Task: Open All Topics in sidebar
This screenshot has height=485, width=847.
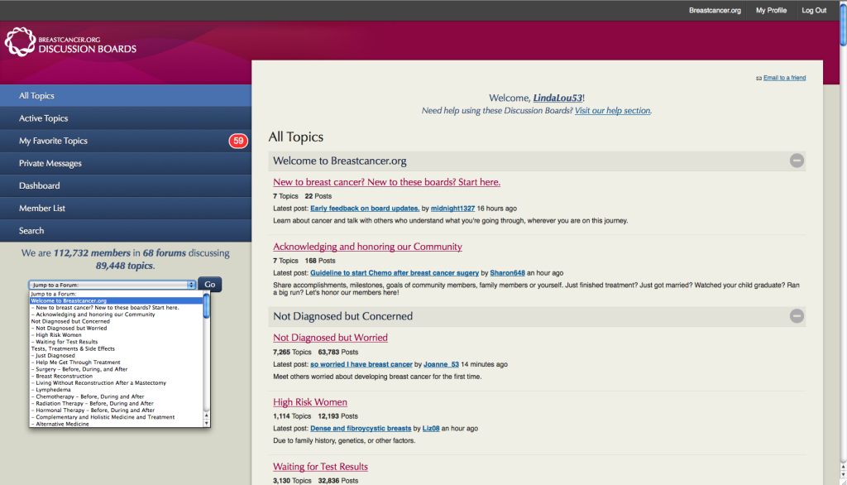Action: click(126, 96)
